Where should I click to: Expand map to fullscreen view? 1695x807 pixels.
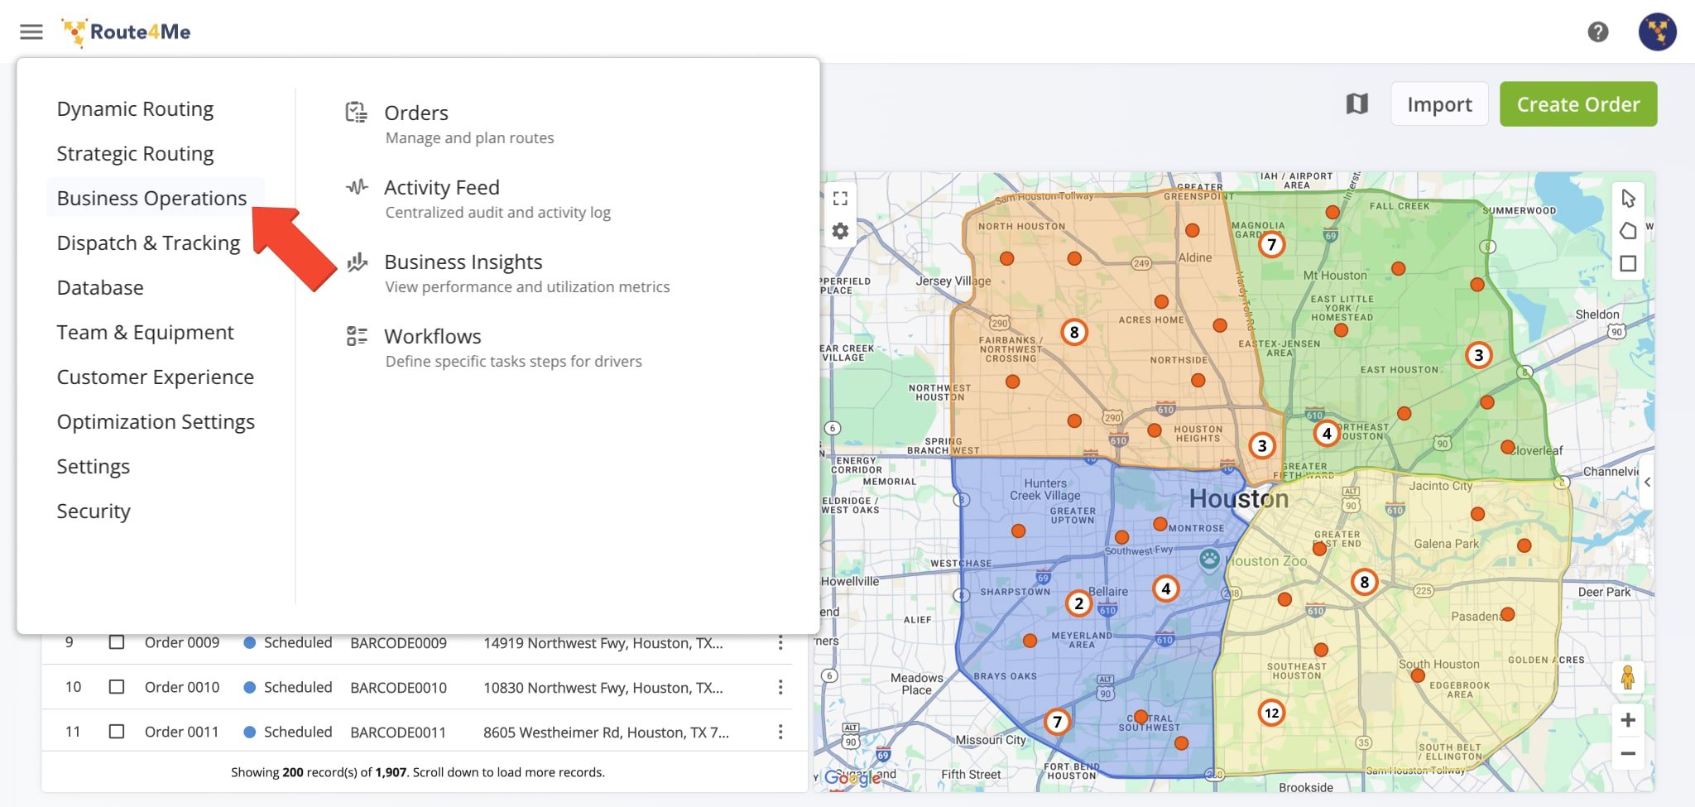[x=840, y=199]
